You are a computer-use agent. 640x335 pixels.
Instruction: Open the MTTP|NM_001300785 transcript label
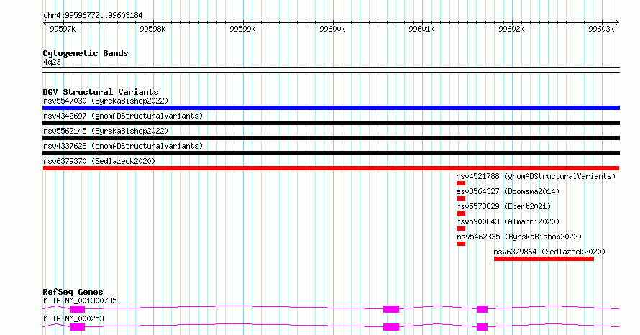pyautogui.click(x=80, y=300)
